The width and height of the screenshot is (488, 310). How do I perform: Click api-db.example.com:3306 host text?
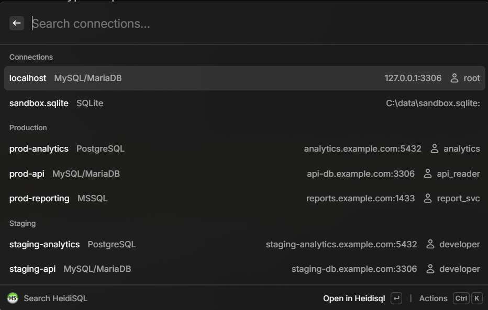pyautogui.click(x=361, y=174)
